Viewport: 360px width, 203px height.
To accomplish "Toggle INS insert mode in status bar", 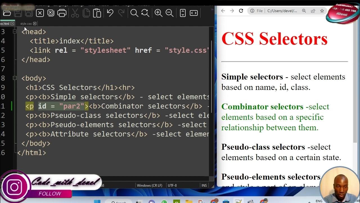I will click(204, 186).
